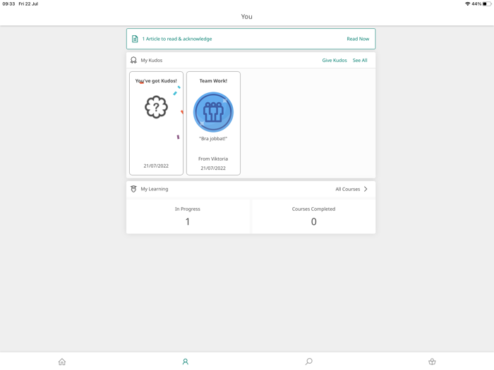This screenshot has width=494, height=370.
Task: Open the All Courses link
Action: (x=347, y=189)
